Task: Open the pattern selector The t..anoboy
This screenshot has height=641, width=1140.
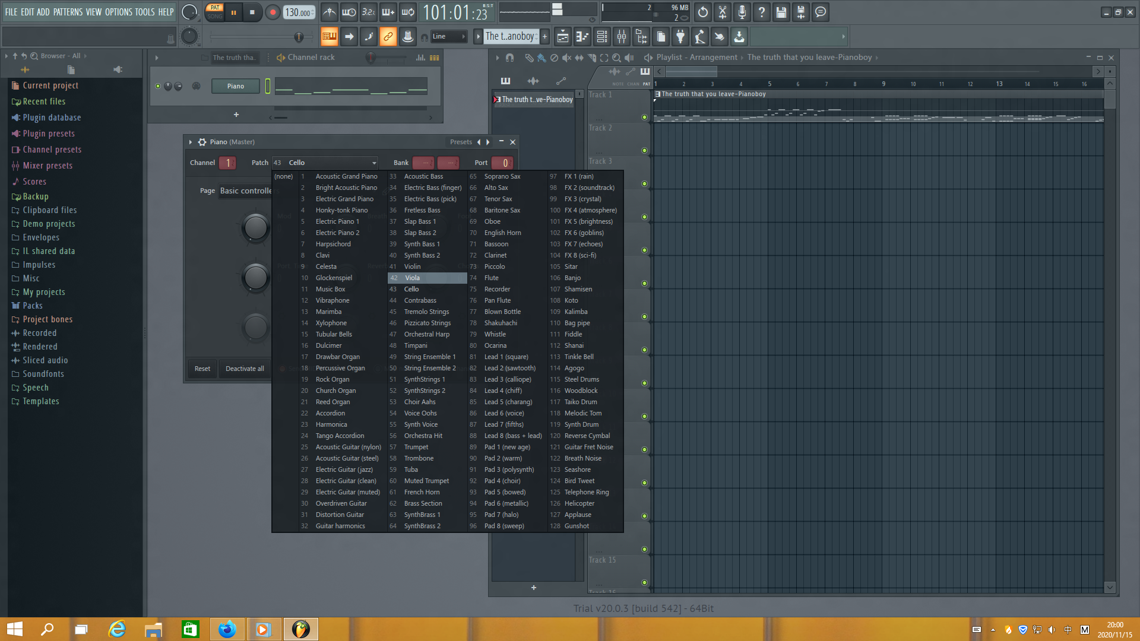Action: pyautogui.click(x=511, y=36)
